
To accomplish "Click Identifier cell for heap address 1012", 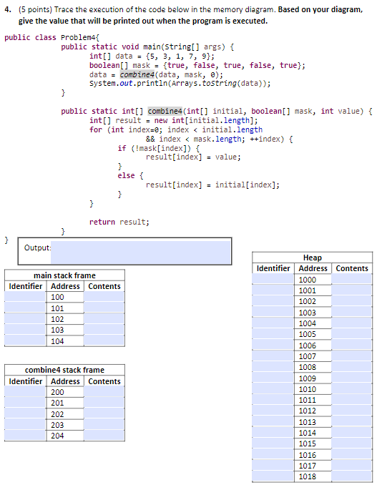I will (x=273, y=411).
